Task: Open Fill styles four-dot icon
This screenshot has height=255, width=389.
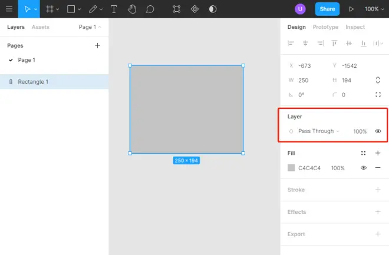Action: 364,153
